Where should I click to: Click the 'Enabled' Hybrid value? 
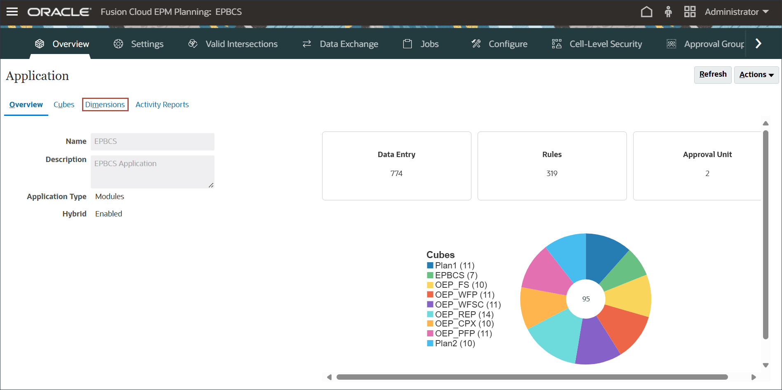click(109, 214)
